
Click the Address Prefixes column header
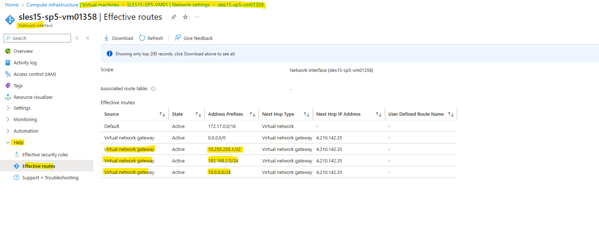coord(225,114)
